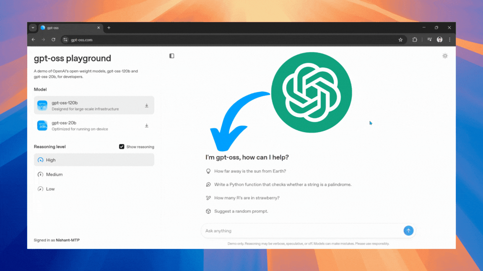The image size is (483, 271).
Task: Set reasoning level to Low
Action: click(x=94, y=189)
